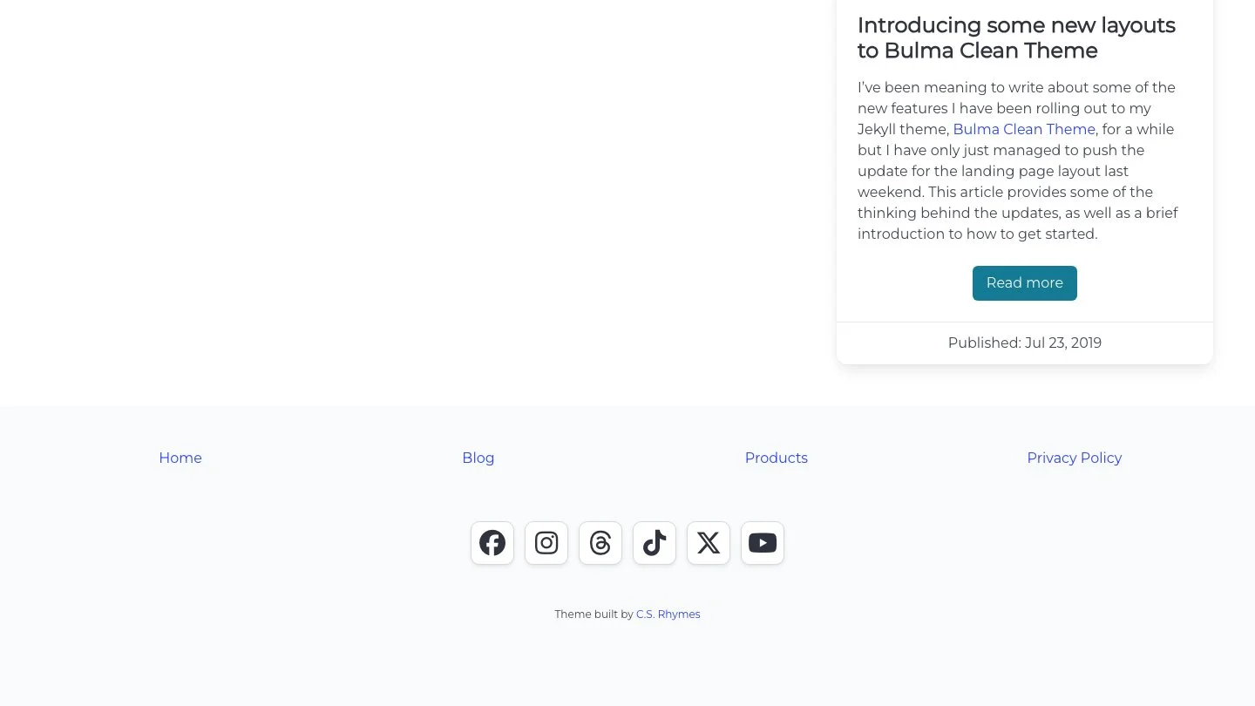View the Privacy Policy link

pyautogui.click(x=1075, y=458)
